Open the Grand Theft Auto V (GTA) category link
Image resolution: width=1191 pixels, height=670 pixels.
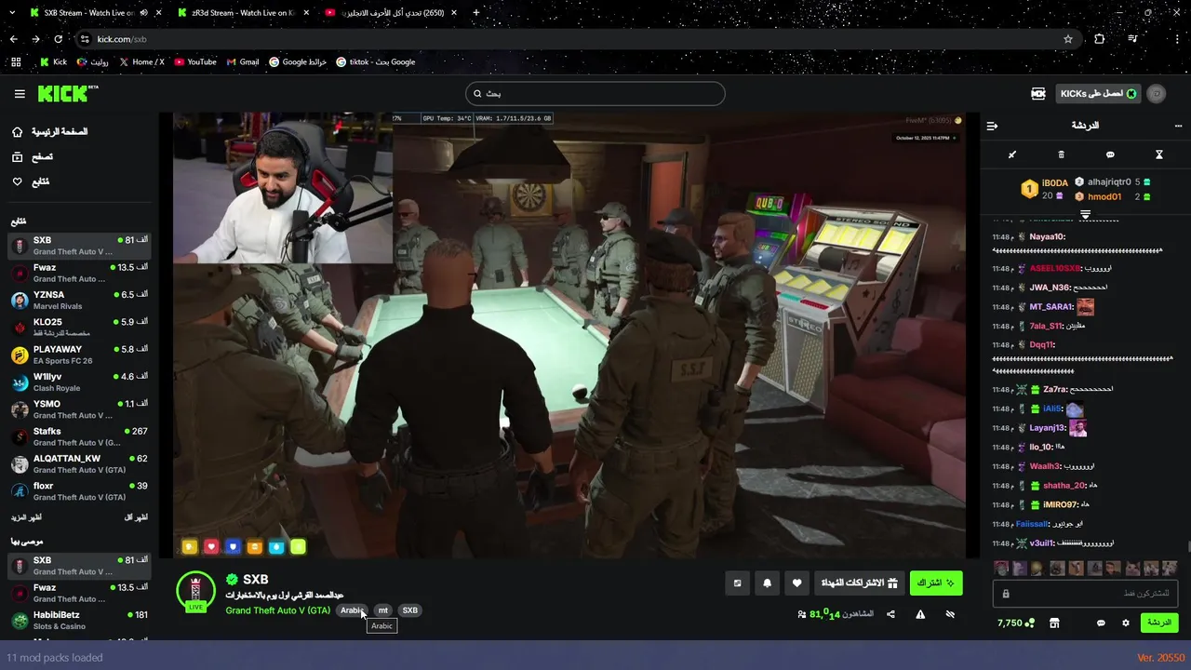pyautogui.click(x=277, y=610)
